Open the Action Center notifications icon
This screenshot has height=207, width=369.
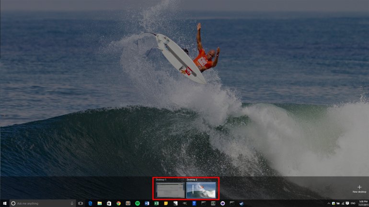click(347, 203)
